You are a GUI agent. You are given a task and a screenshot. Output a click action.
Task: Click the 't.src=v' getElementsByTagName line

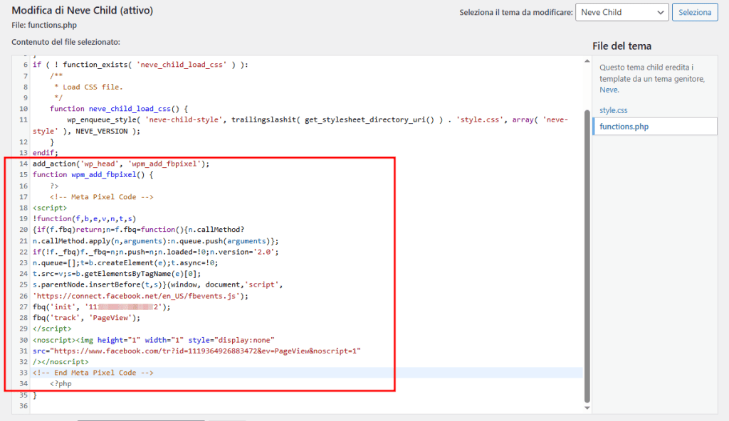pyautogui.click(x=117, y=274)
